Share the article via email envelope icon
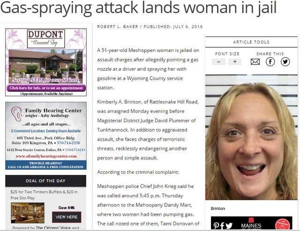This screenshot has height=231, width=300. tap(255, 62)
